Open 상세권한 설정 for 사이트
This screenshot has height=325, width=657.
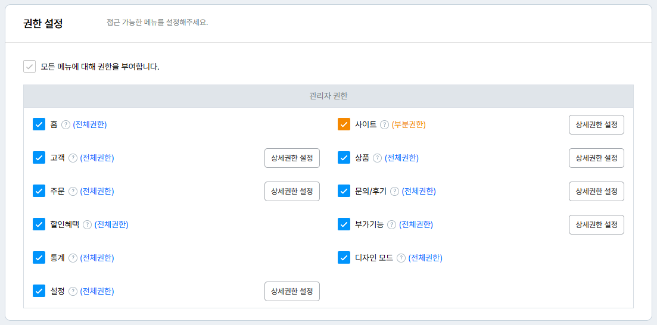tap(596, 125)
